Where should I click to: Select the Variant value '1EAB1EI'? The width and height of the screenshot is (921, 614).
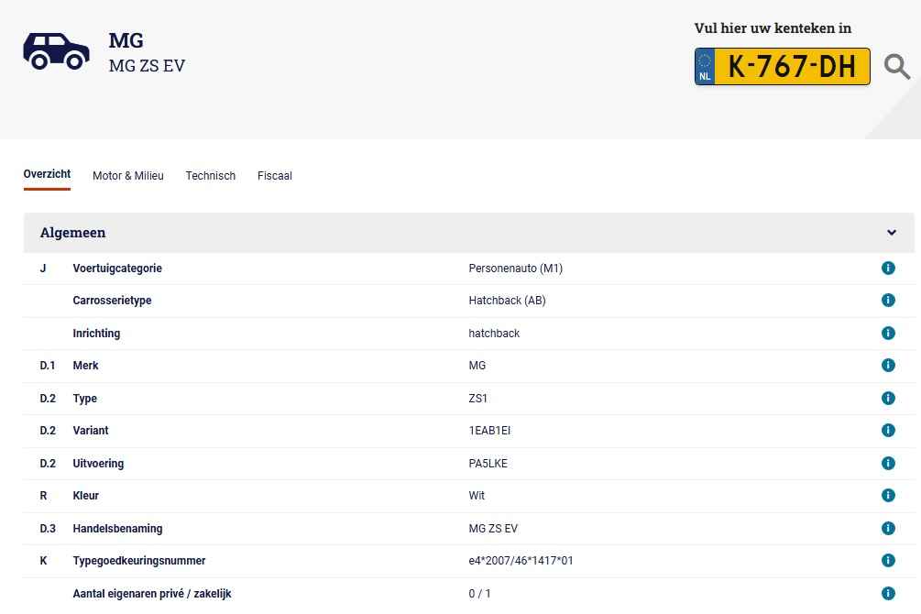coord(490,431)
